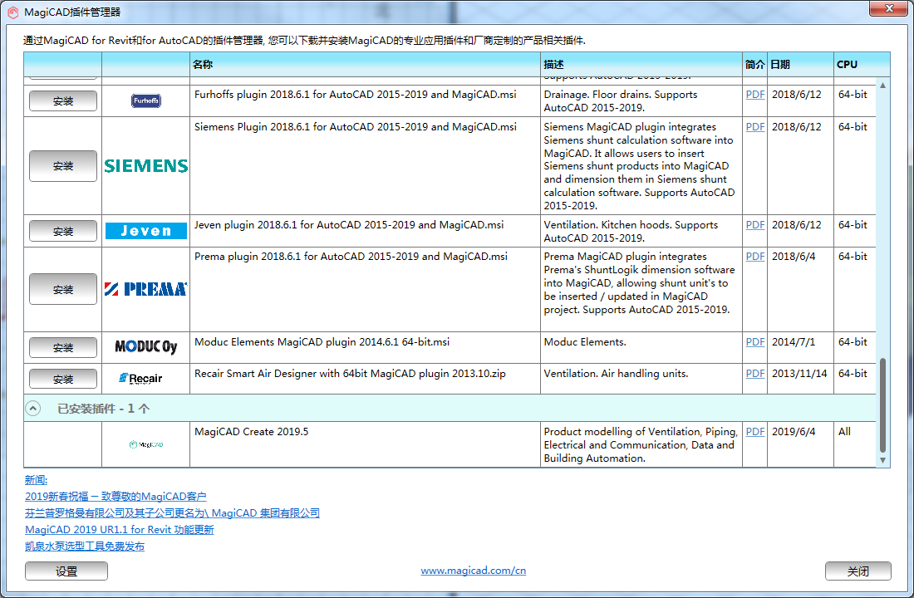This screenshot has width=914, height=598.
Task: Sort by the 描述 column header
Action: (x=641, y=64)
